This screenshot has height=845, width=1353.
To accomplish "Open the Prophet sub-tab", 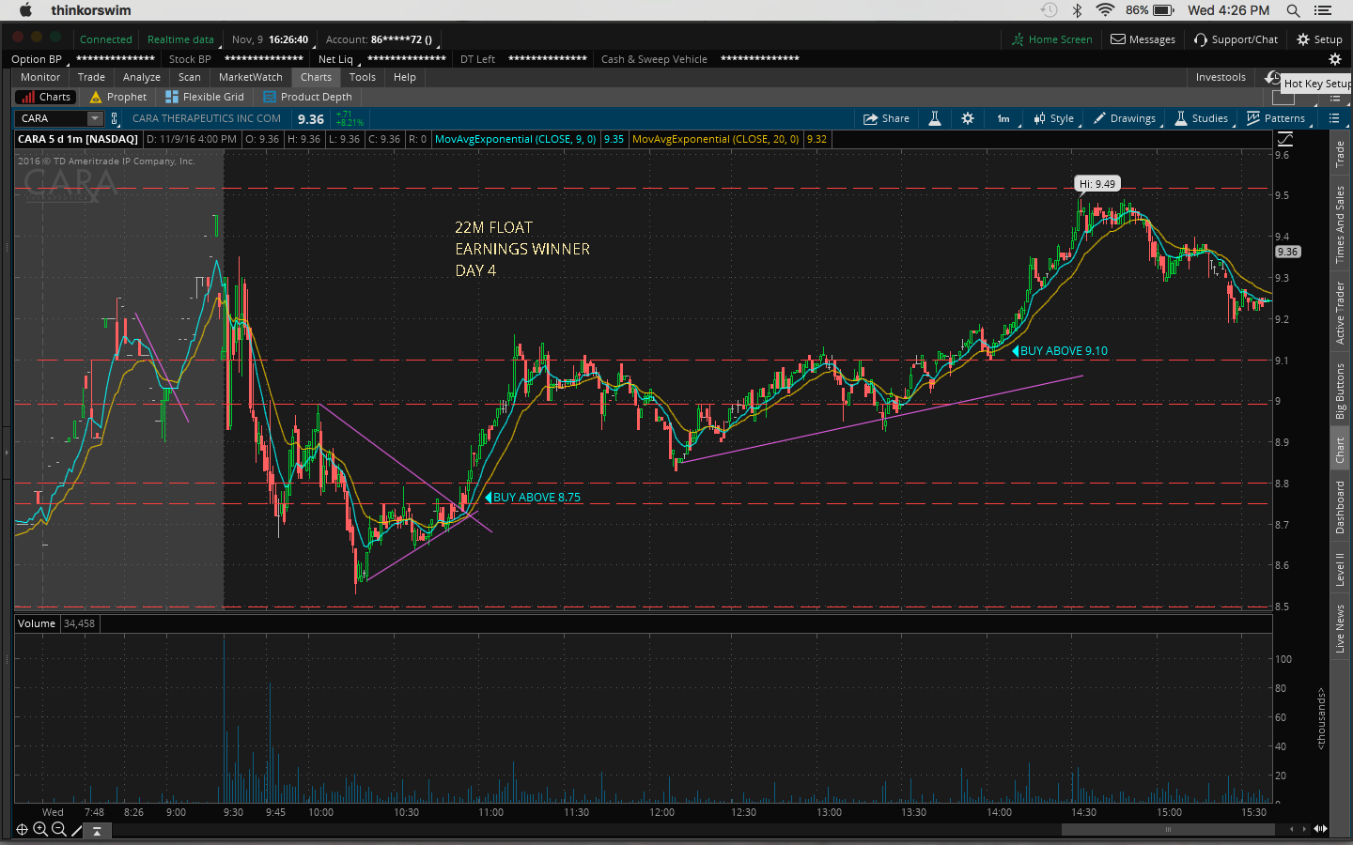I will point(119,97).
